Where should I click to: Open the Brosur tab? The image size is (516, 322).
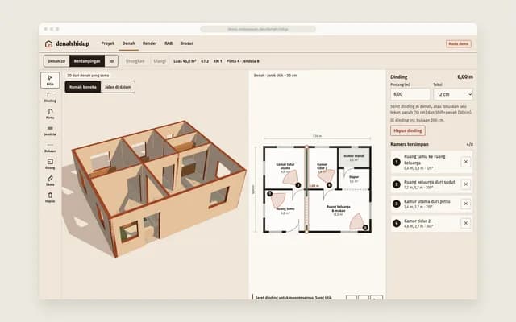186,43
